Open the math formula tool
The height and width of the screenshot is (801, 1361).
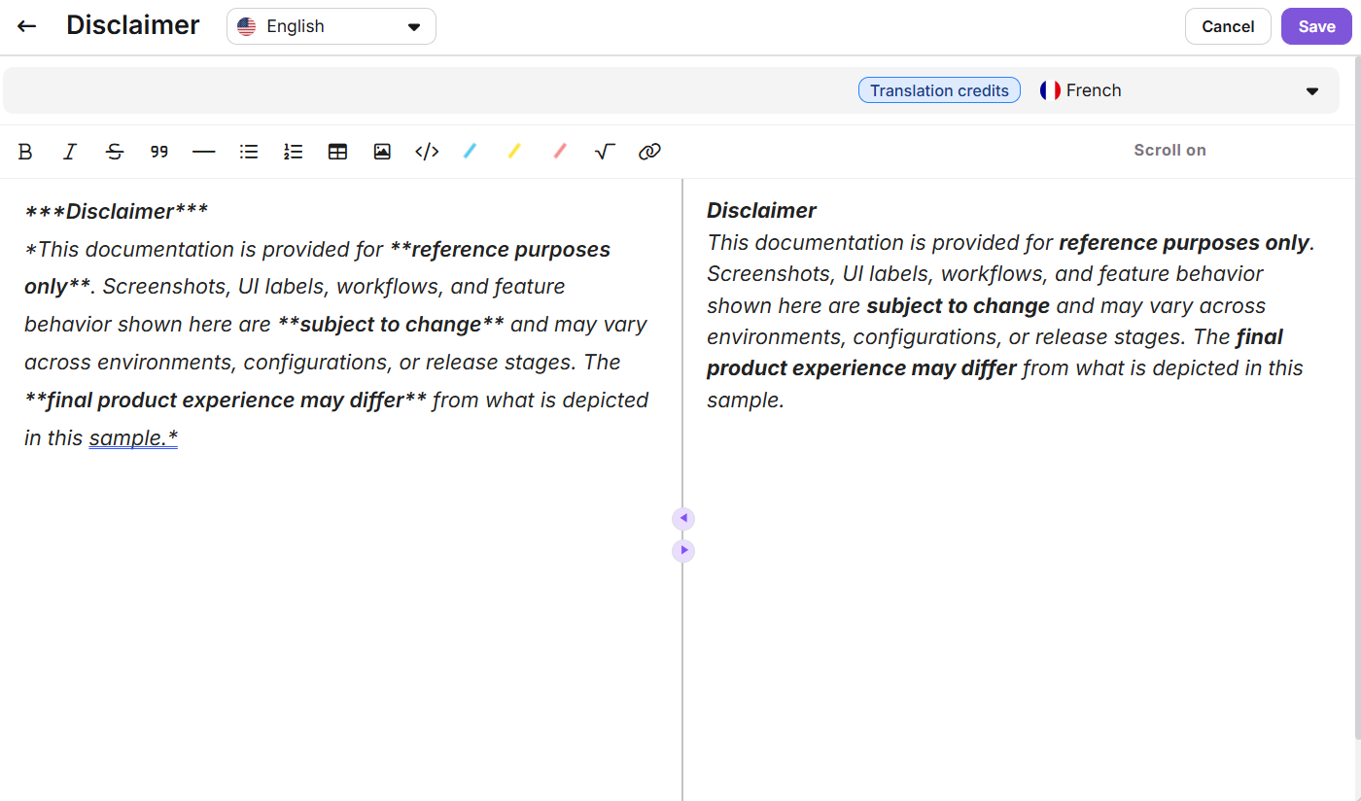(604, 151)
